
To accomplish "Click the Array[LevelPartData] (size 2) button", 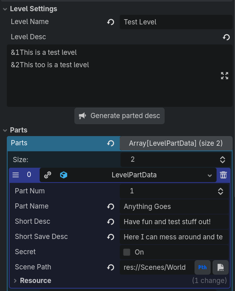I will click(176, 143).
